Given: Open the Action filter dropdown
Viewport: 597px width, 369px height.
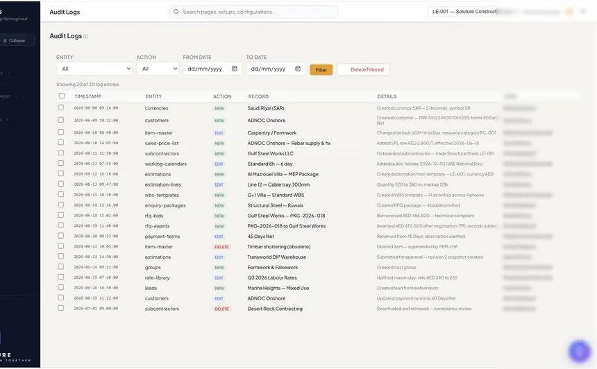Looking at the screenshot, I should pyautogui.click(x=158, y=69).
